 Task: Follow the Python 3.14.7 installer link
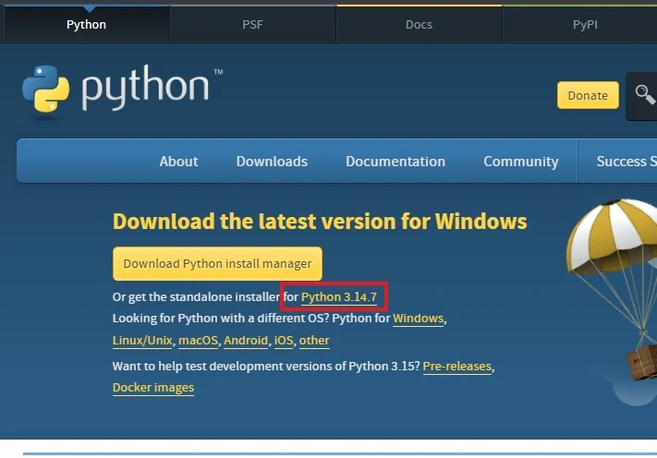coord(339,296)
